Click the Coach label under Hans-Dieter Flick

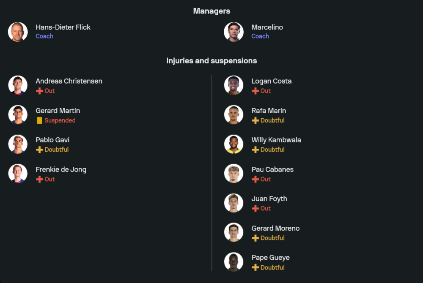(44, 36)
